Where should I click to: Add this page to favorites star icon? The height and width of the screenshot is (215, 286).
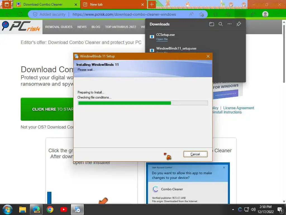tap(202, 14)
